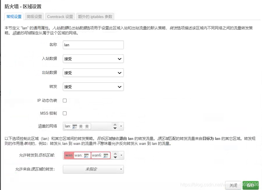Switch to the 高级设置 tab

coord(34,17)
